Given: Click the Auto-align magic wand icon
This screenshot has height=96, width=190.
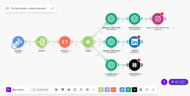Looking at the screenshot, I should (87, 90).
